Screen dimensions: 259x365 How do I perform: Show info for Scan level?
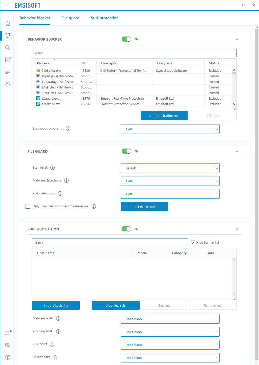point(52,168)
